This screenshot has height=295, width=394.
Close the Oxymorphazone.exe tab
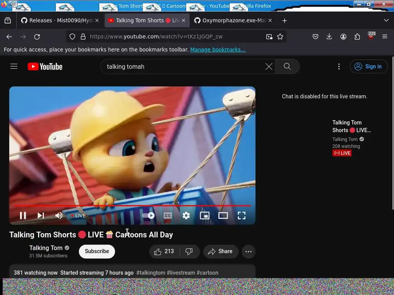click(x=270, y=21)
